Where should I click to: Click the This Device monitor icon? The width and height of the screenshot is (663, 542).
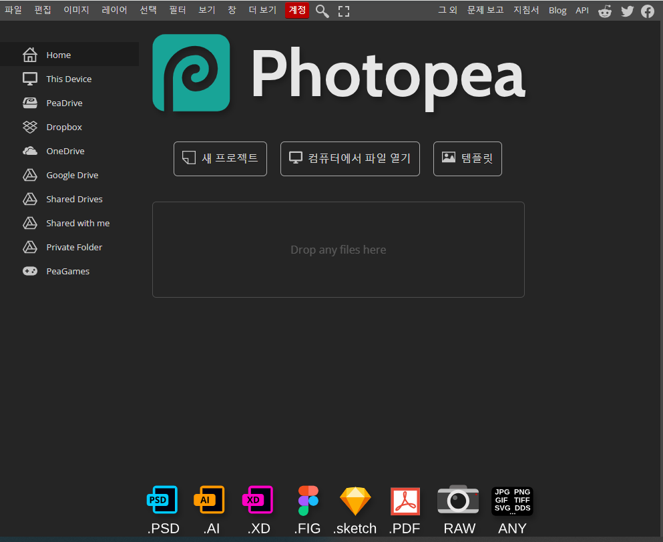30,79
